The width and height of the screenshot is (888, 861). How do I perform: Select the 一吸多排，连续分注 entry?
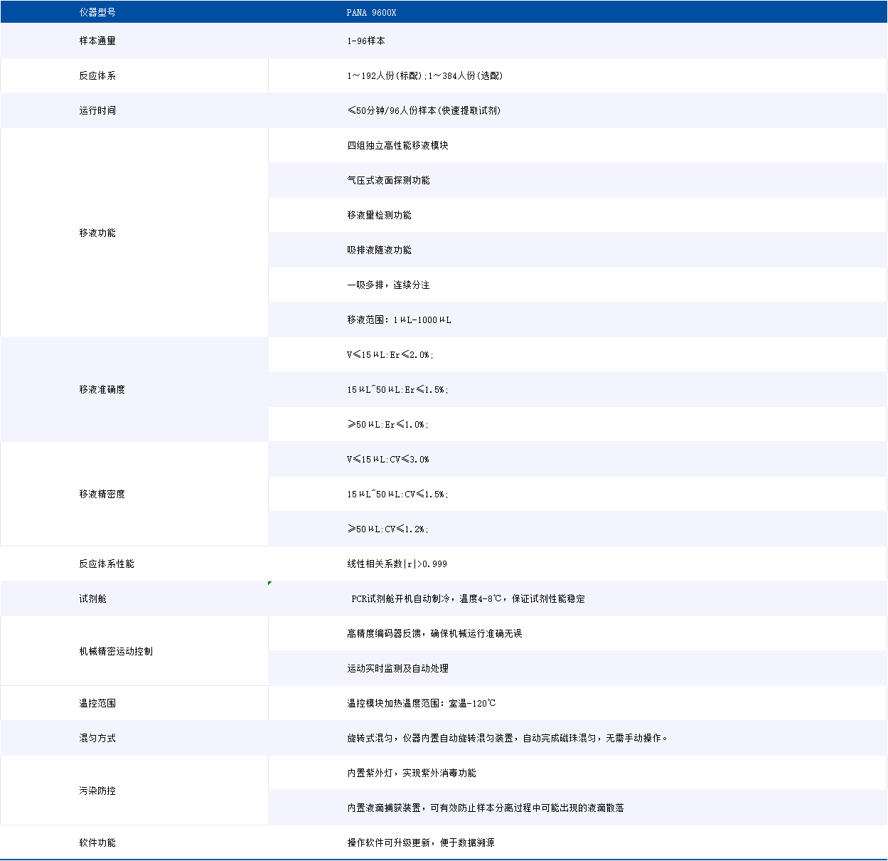388,285
